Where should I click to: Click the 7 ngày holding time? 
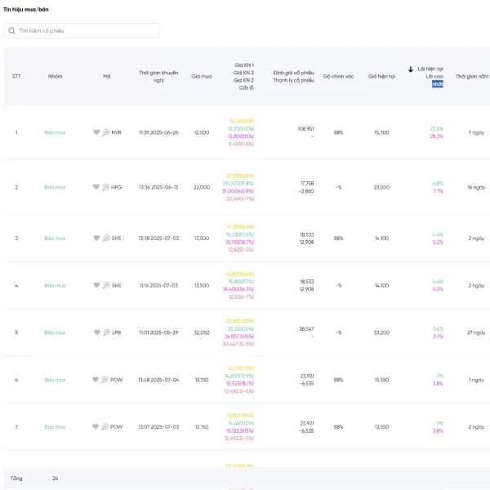click(x=476, y=132)
